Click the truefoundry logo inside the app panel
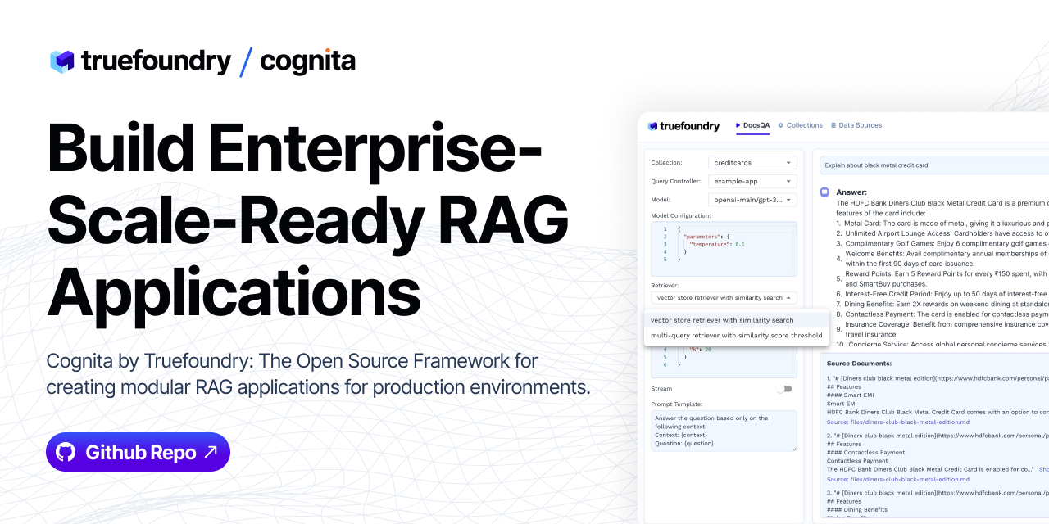The image size is (1049, 524). click(x=683, y=126)
